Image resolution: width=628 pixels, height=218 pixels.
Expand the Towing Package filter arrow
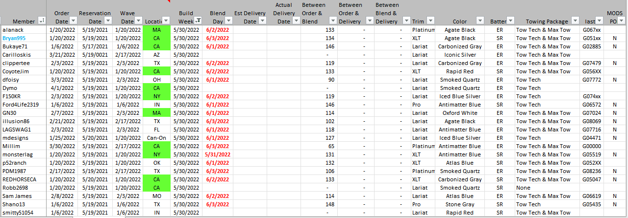coord(576,21)
